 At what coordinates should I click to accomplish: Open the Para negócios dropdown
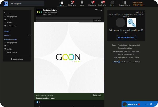pyautogui.click(x=124, y=4)
